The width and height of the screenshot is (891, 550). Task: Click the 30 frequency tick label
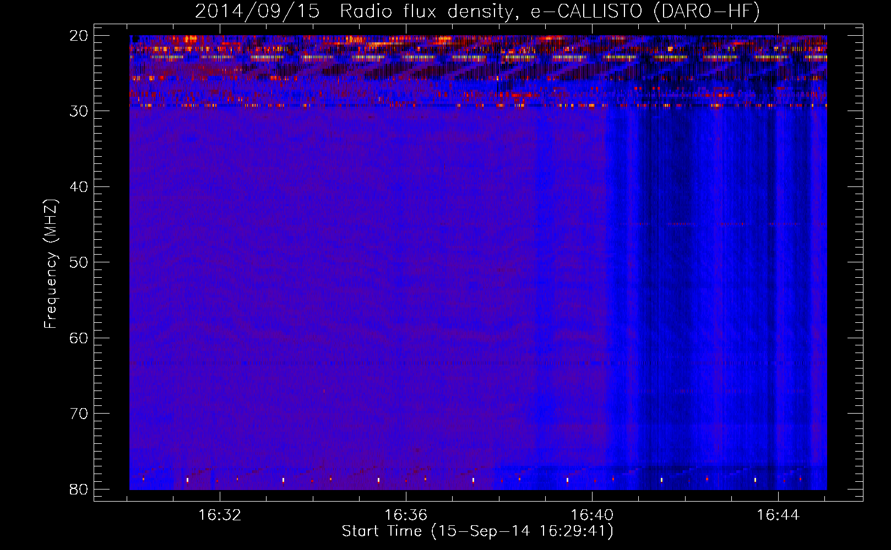click(79, 111)
